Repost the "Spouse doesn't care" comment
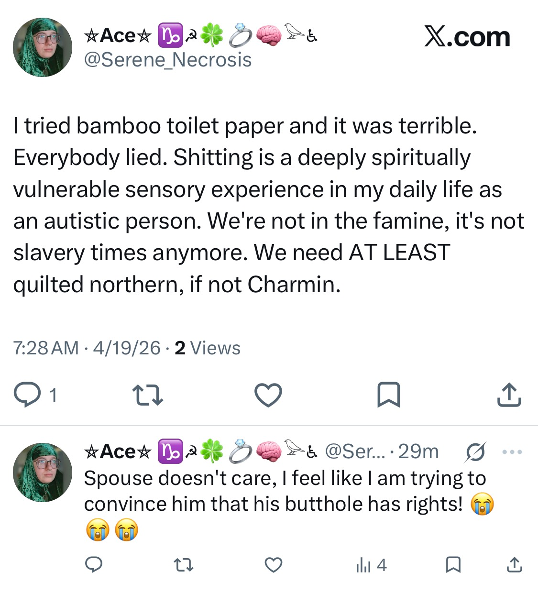This screenshot has height=616, width=538. pos(183,565)
